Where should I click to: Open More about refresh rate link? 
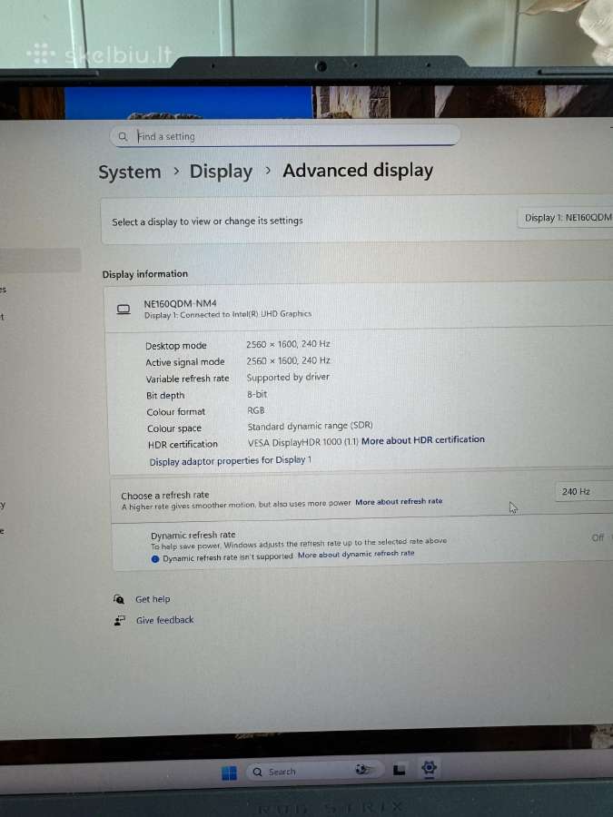pos(399,501)
